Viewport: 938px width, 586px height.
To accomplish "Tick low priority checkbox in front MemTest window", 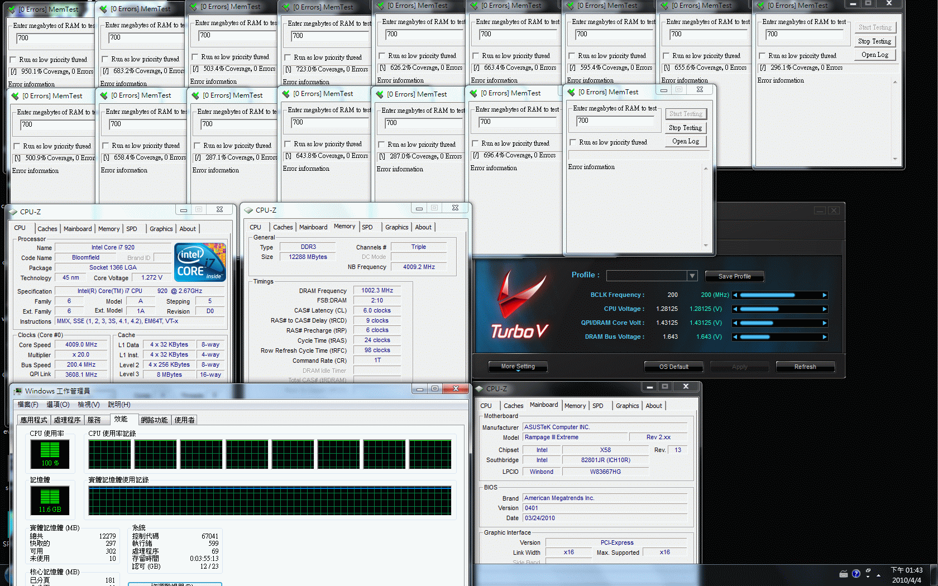I will (x=573, y=142).
